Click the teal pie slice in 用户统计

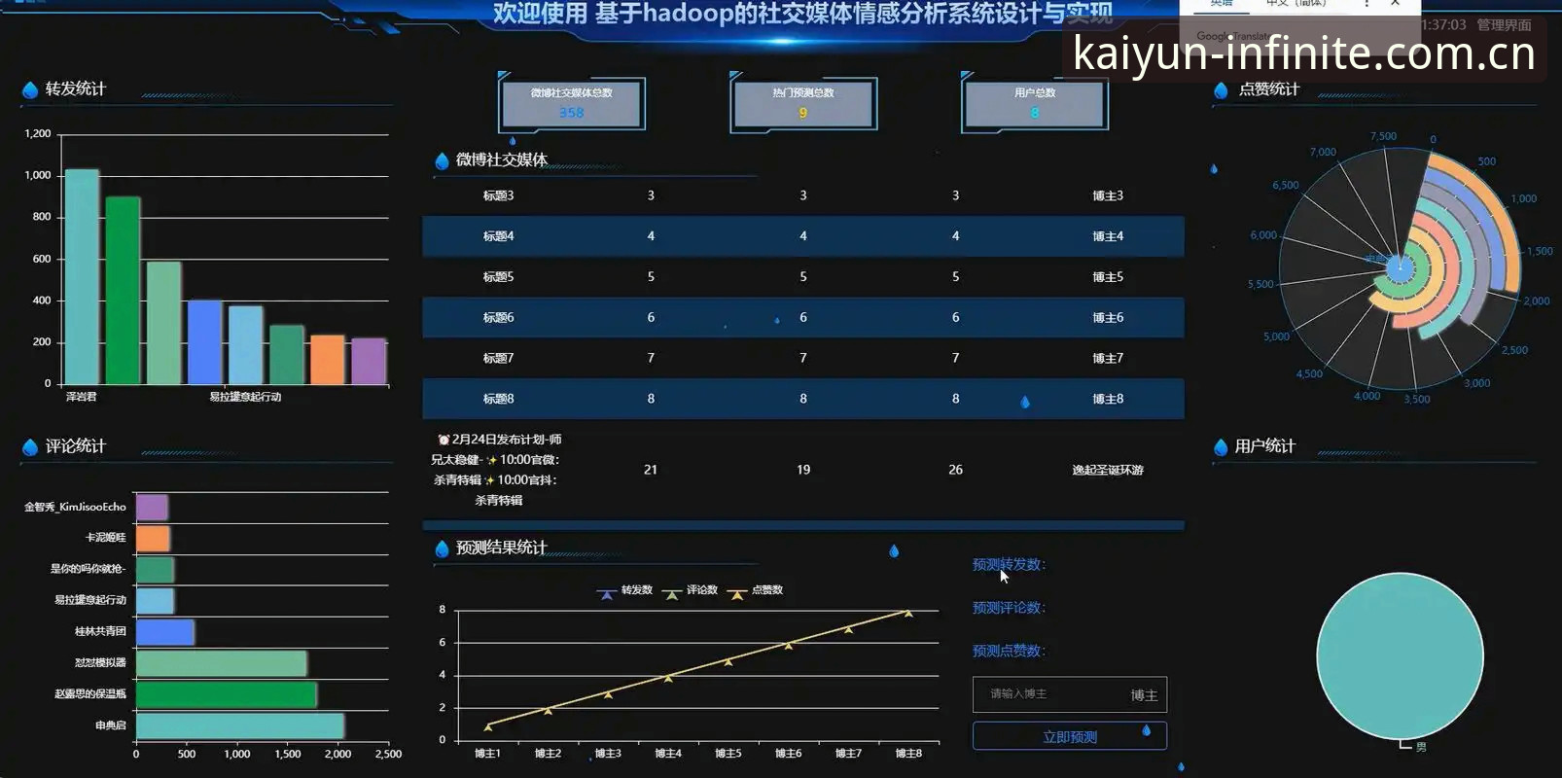click(x=1400, y=656)
